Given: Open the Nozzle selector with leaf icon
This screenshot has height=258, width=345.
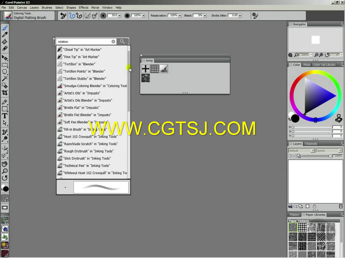Looking at the screenshot, I should pyautogui.click(x=5, y=237).
